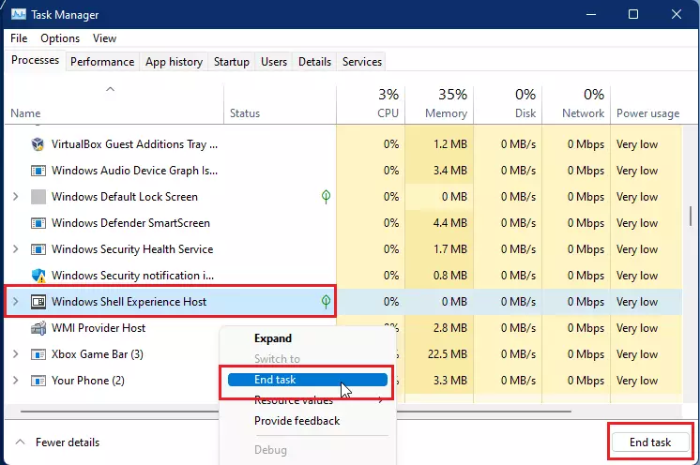Open the View menu

(x=104, y=38)
